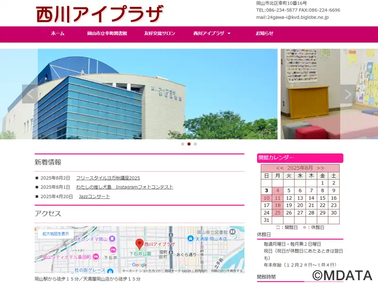Click the 西川アイプラザ site title logo

100,14
